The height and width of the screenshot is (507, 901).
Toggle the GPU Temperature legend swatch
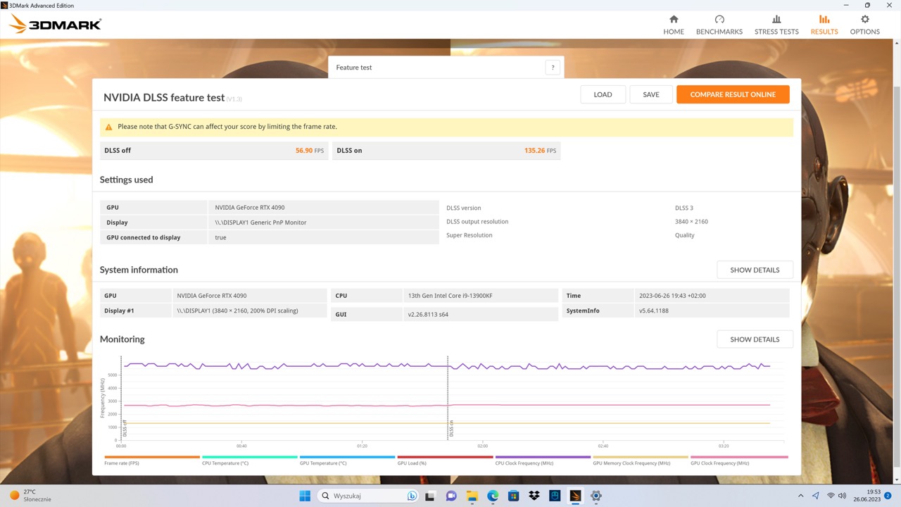coord(347,457)
